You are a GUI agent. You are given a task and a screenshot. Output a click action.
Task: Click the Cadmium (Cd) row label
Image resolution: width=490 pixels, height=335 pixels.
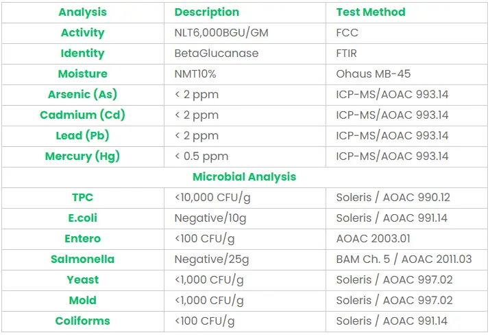point(82,115)
